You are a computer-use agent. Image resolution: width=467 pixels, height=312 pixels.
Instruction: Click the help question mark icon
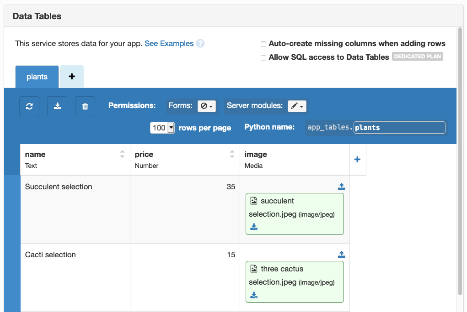pyautogui.click(x=200, y=44)
